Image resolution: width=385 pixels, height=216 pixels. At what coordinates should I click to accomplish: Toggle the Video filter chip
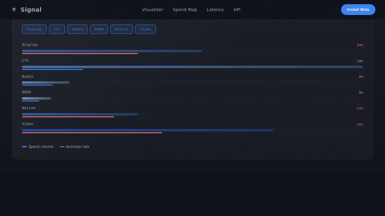tap(145, 29)
